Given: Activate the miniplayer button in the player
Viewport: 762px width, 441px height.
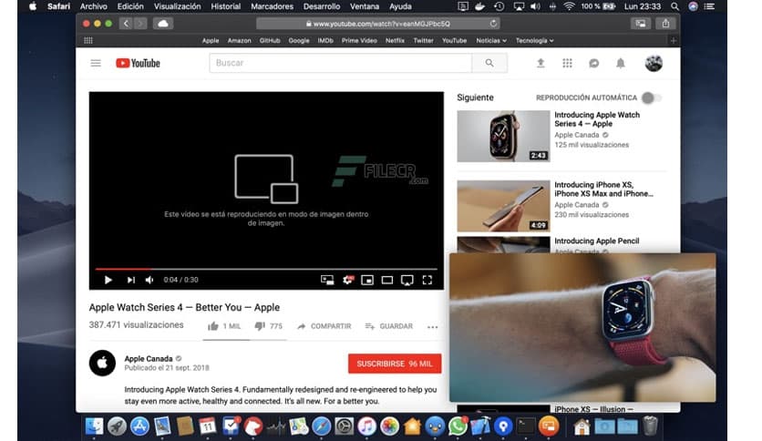Looking at the screenshot, I should pos(367,280).
